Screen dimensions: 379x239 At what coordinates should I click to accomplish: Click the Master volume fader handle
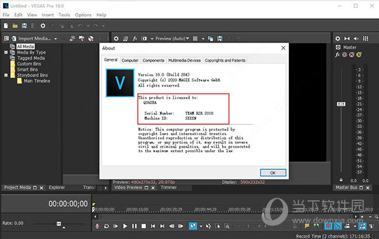(341, 104)
